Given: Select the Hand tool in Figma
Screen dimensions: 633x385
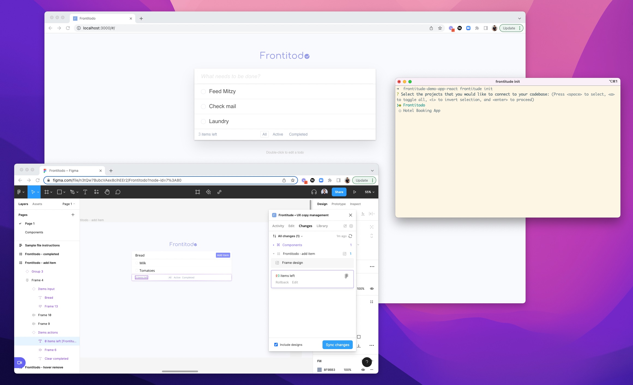Looking at the screenshot, I should [x=107, y=192].
